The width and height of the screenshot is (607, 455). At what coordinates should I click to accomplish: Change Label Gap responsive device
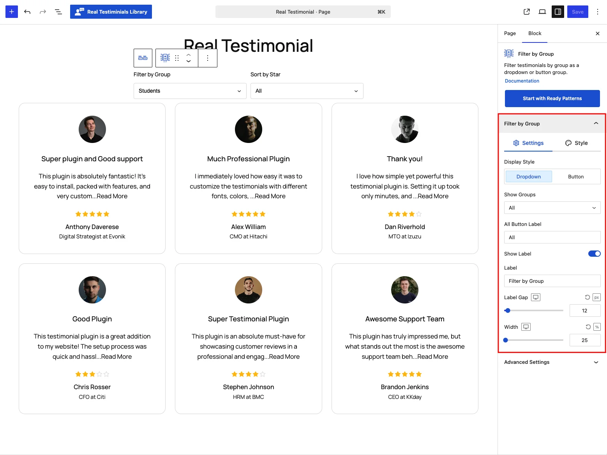(x=536, y=297)
